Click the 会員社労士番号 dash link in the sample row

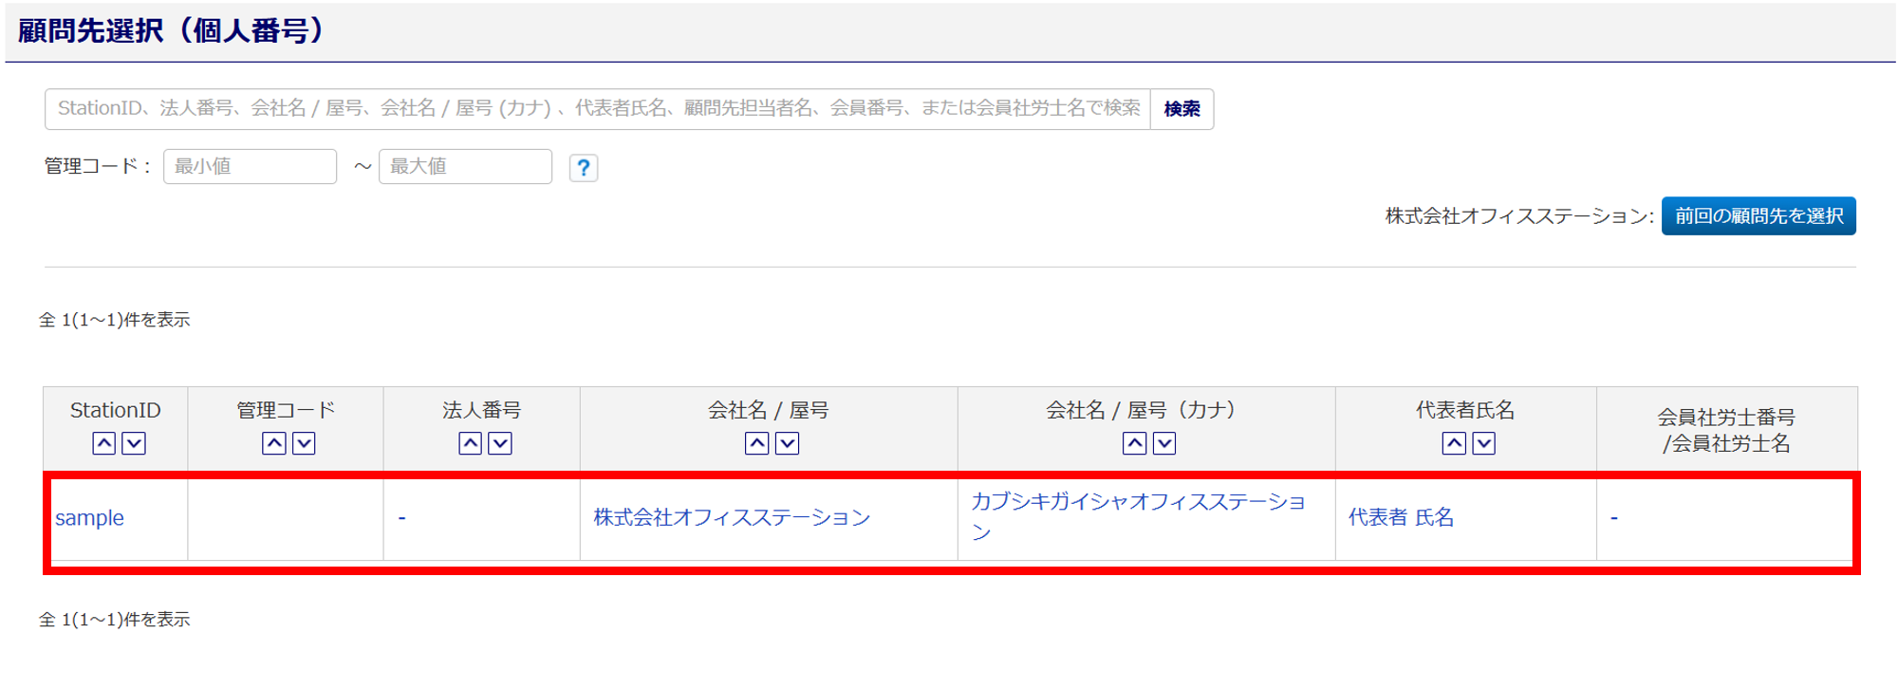[x=1614, y=518]
